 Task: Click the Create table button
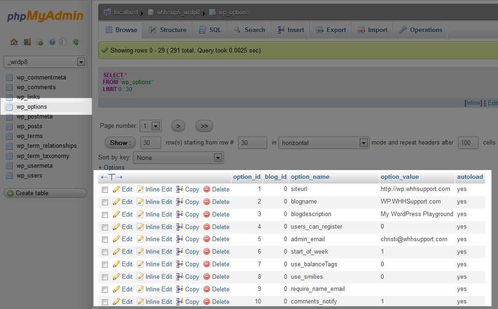point(45,193)
